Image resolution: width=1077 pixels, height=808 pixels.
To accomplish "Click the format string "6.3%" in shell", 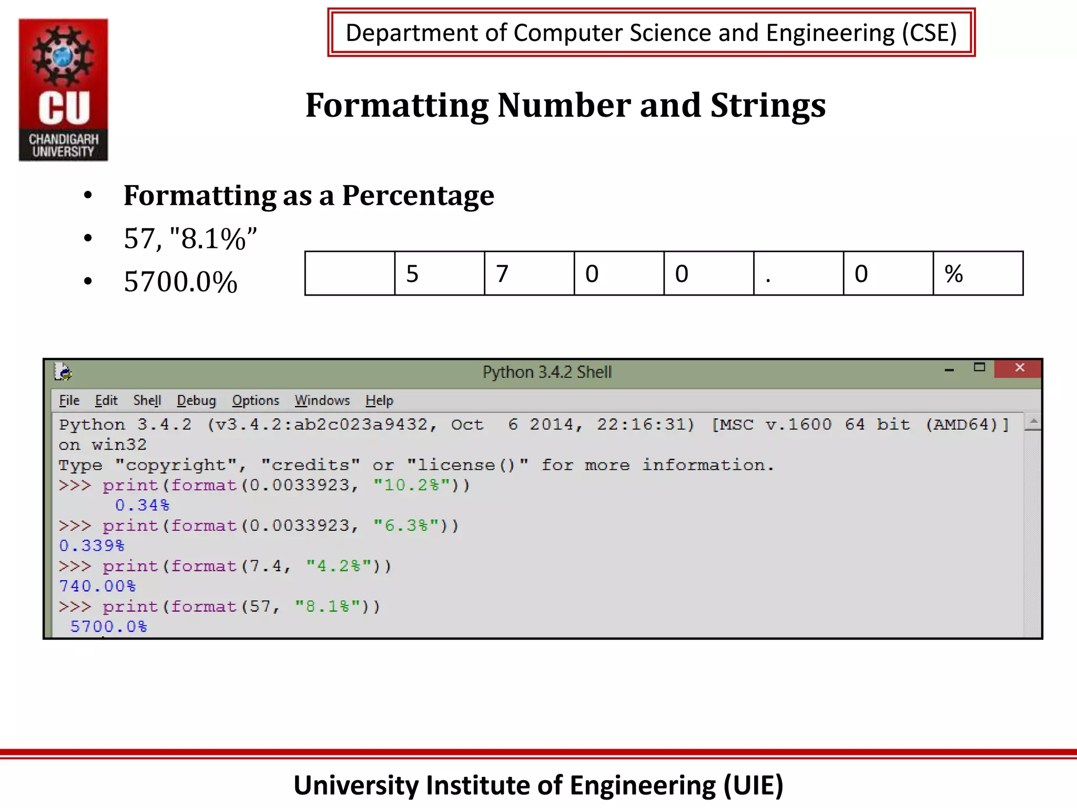I will coord(406,526).
